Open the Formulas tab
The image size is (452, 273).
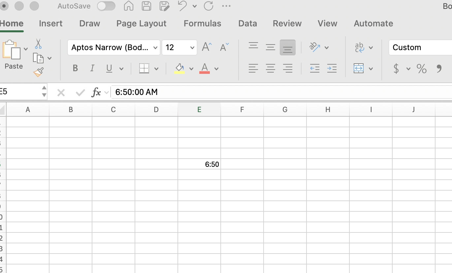pyautogui.click(x=202, y=23)
